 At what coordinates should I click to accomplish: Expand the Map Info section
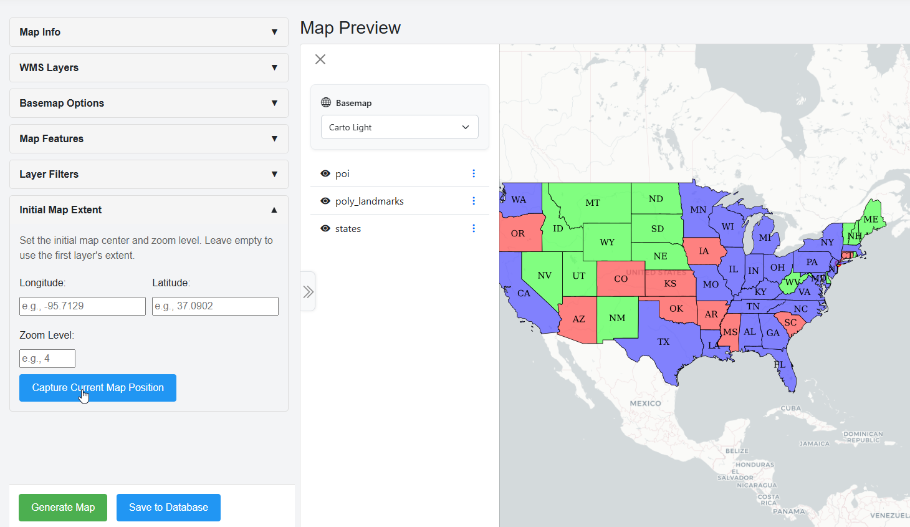tap(148, 32)
